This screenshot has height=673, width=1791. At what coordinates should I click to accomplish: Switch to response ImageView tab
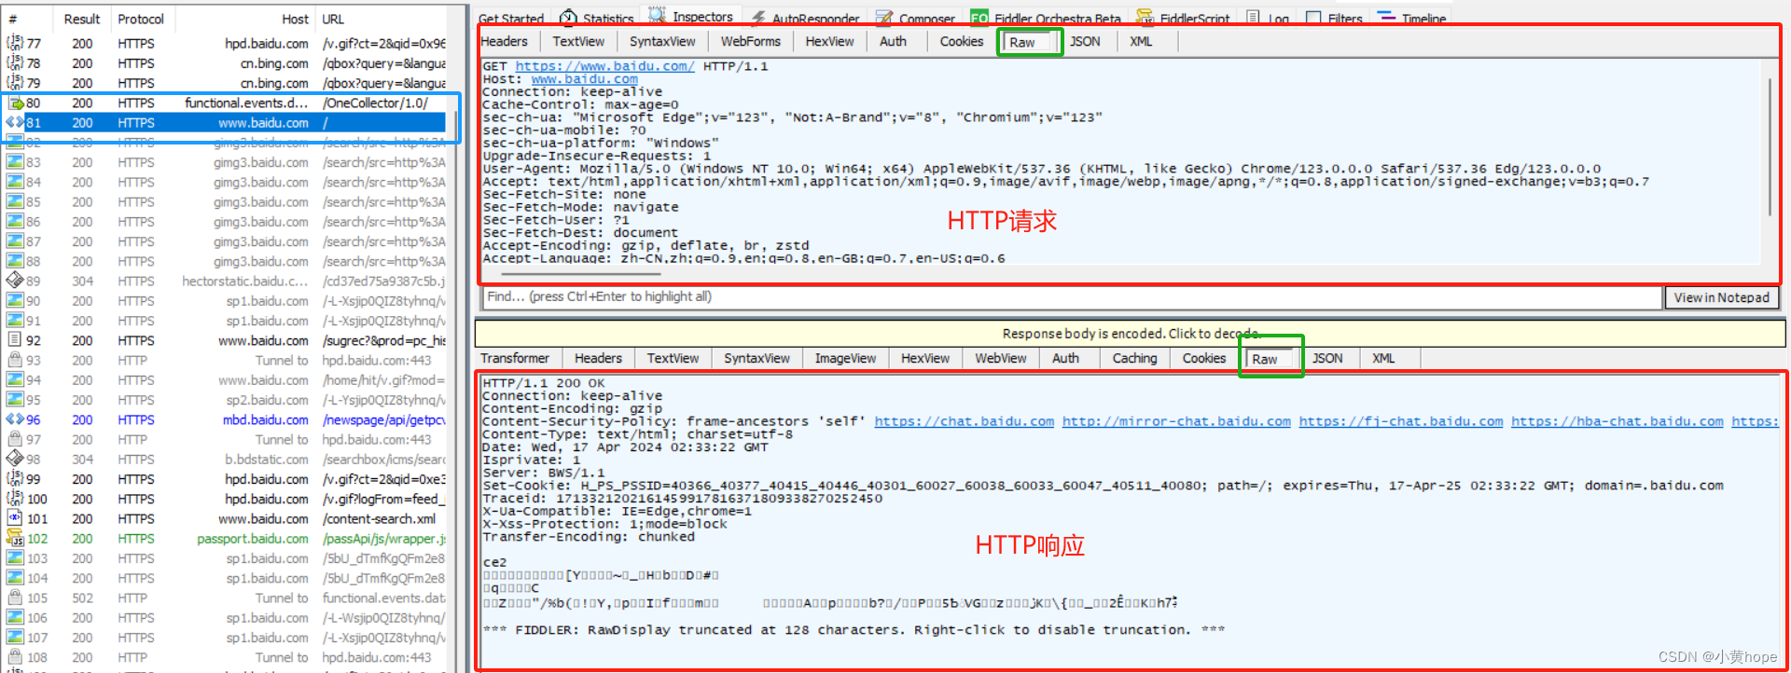845,358
